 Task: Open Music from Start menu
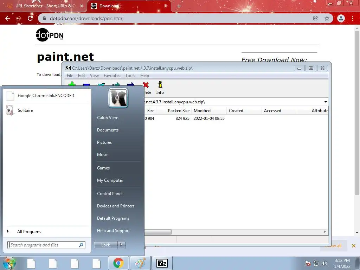(x=103, y=155)
